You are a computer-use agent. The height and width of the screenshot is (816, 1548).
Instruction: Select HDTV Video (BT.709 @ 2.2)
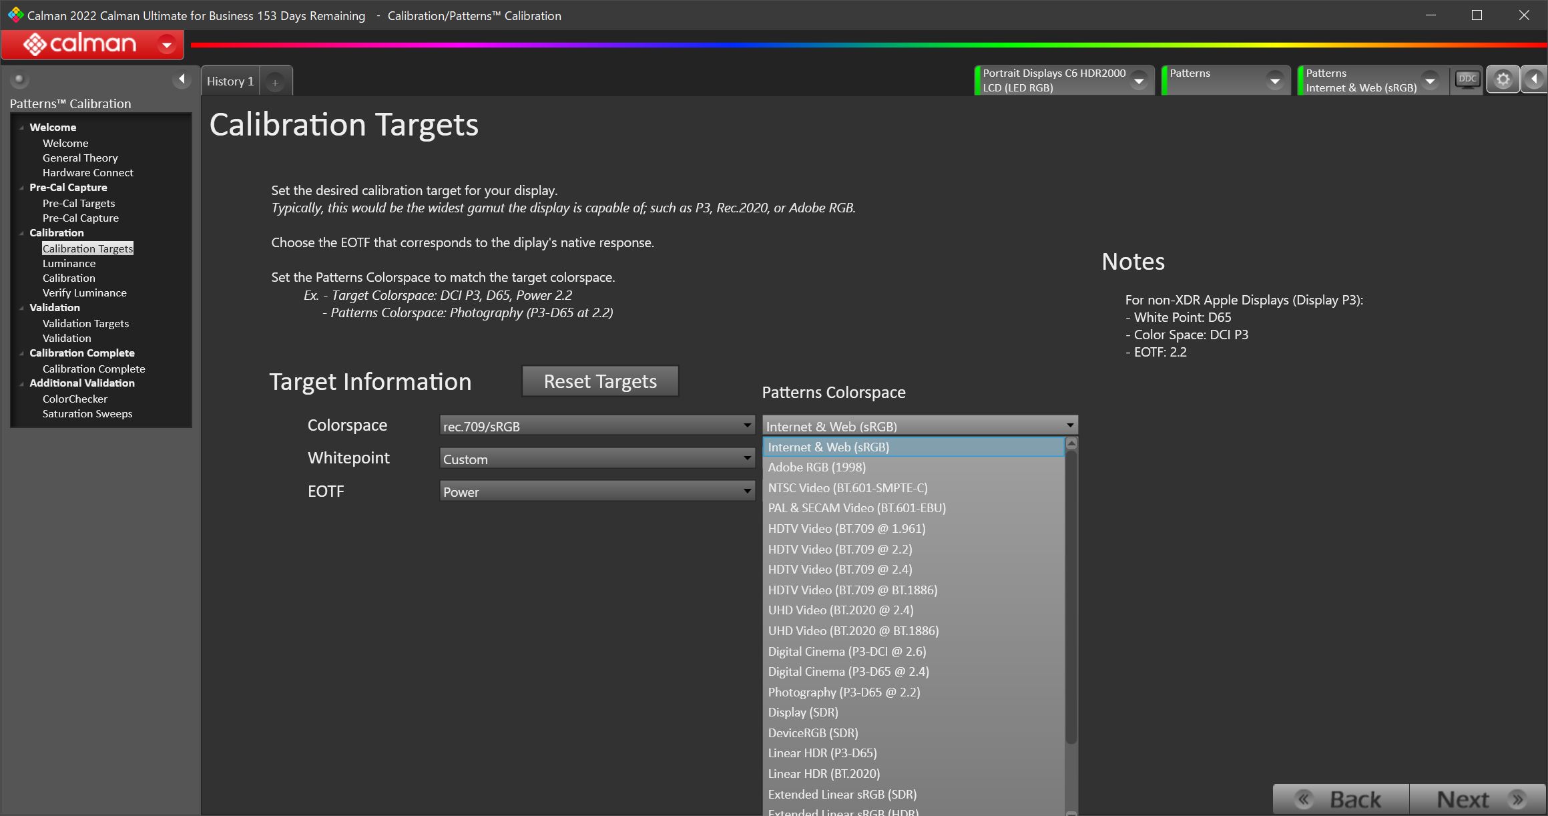pos(913,549)
